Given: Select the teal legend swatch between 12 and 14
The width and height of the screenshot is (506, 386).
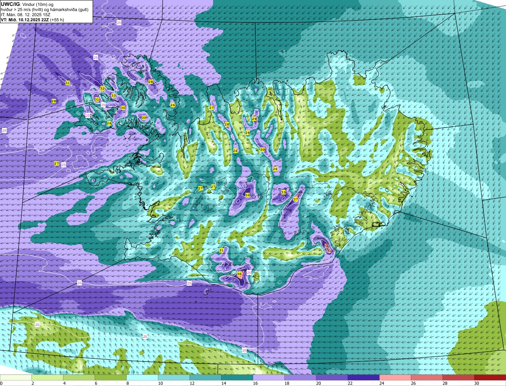Looking at the screenshot, I should tap(206, 377).
